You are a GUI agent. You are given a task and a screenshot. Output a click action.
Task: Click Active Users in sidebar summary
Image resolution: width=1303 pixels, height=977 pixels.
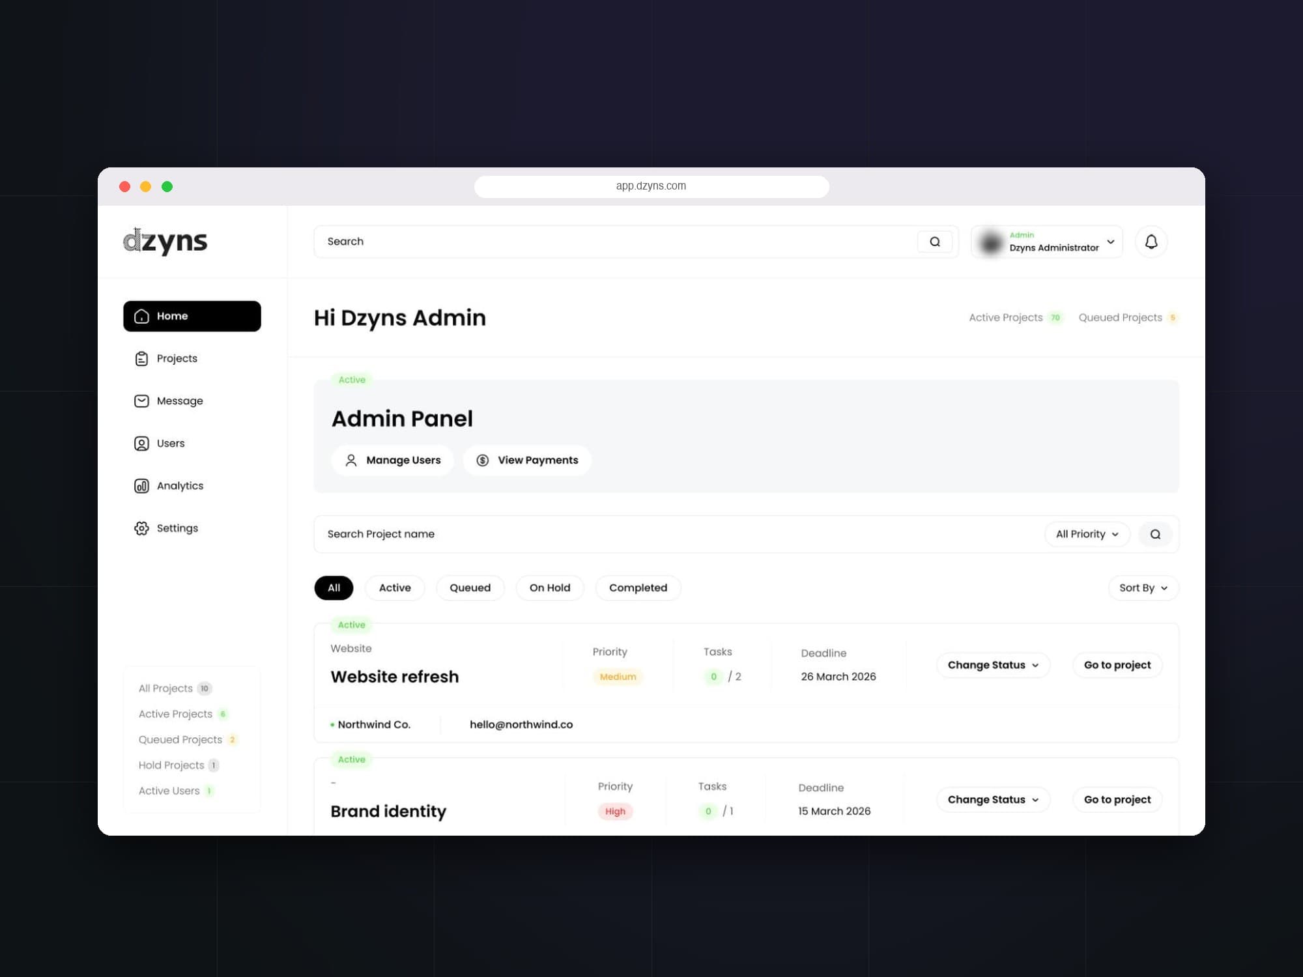tap(176, 791)
